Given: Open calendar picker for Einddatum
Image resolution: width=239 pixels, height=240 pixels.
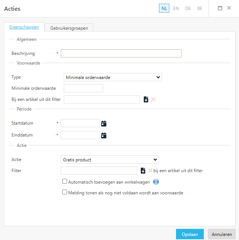Looking at the screenshot, I should 104,135.
